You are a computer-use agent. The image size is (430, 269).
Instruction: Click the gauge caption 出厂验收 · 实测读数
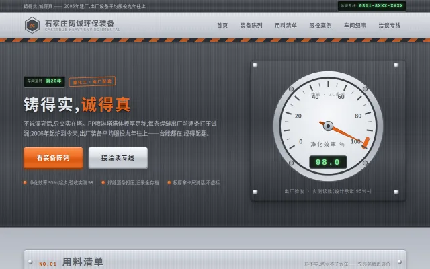(328, 191)
